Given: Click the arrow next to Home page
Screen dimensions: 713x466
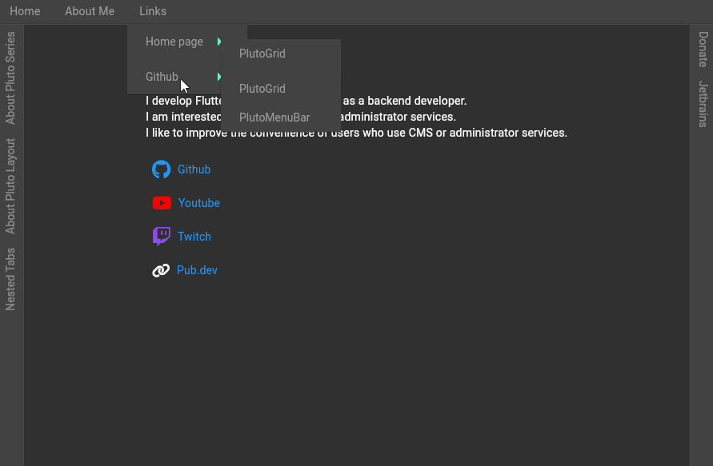Looking at the screenshot, I should pyautogui.click(x=218, y=42).
